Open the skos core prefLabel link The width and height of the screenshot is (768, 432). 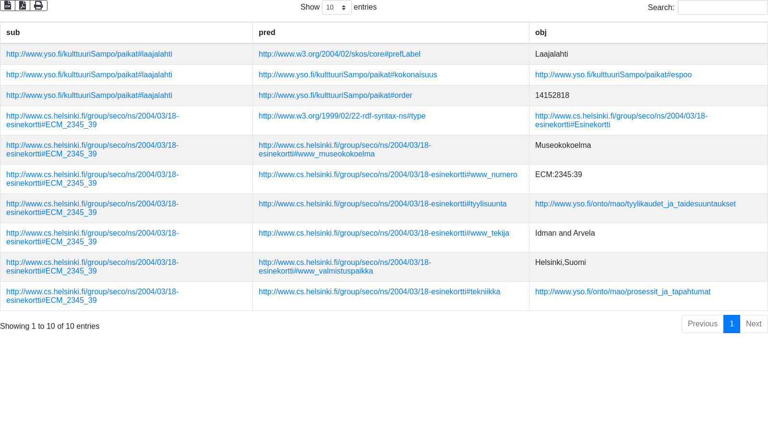tap(339, 54)
